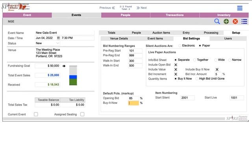Select High Bid Until Gone option
Viewport: 252px width, 142px height.
[197, 79]
